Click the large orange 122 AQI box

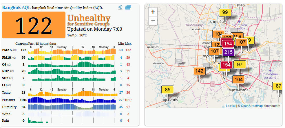34,25
